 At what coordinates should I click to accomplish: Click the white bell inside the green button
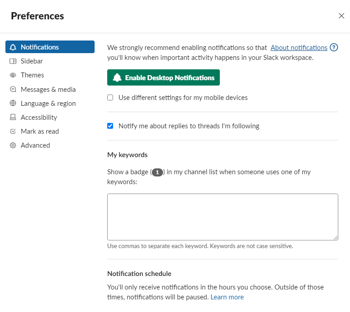[117, 77]
